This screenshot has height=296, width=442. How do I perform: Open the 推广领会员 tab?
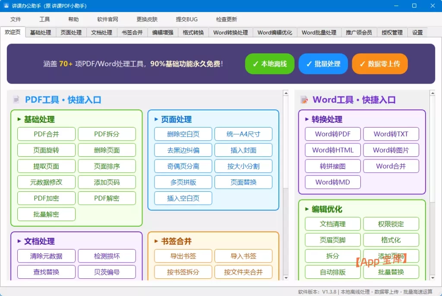[x=359, y=32]
